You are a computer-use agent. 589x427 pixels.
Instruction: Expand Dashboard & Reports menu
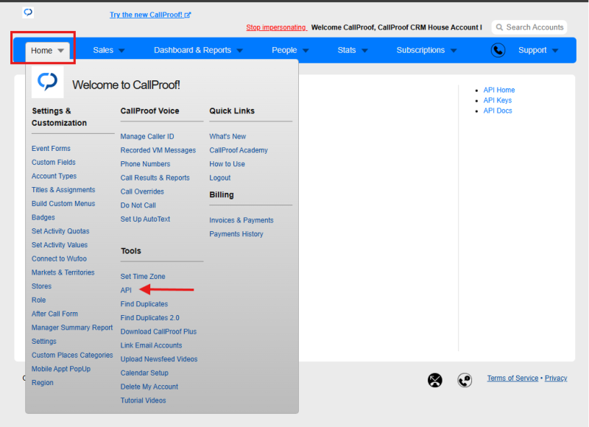198,50
